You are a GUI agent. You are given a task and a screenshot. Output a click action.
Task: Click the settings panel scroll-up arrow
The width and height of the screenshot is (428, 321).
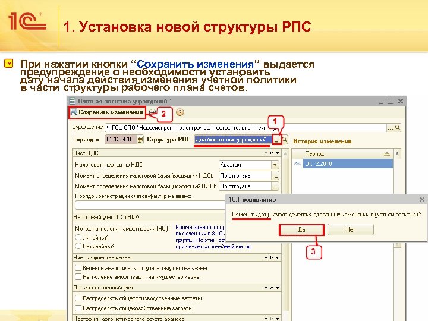click(x=285, y=153)
